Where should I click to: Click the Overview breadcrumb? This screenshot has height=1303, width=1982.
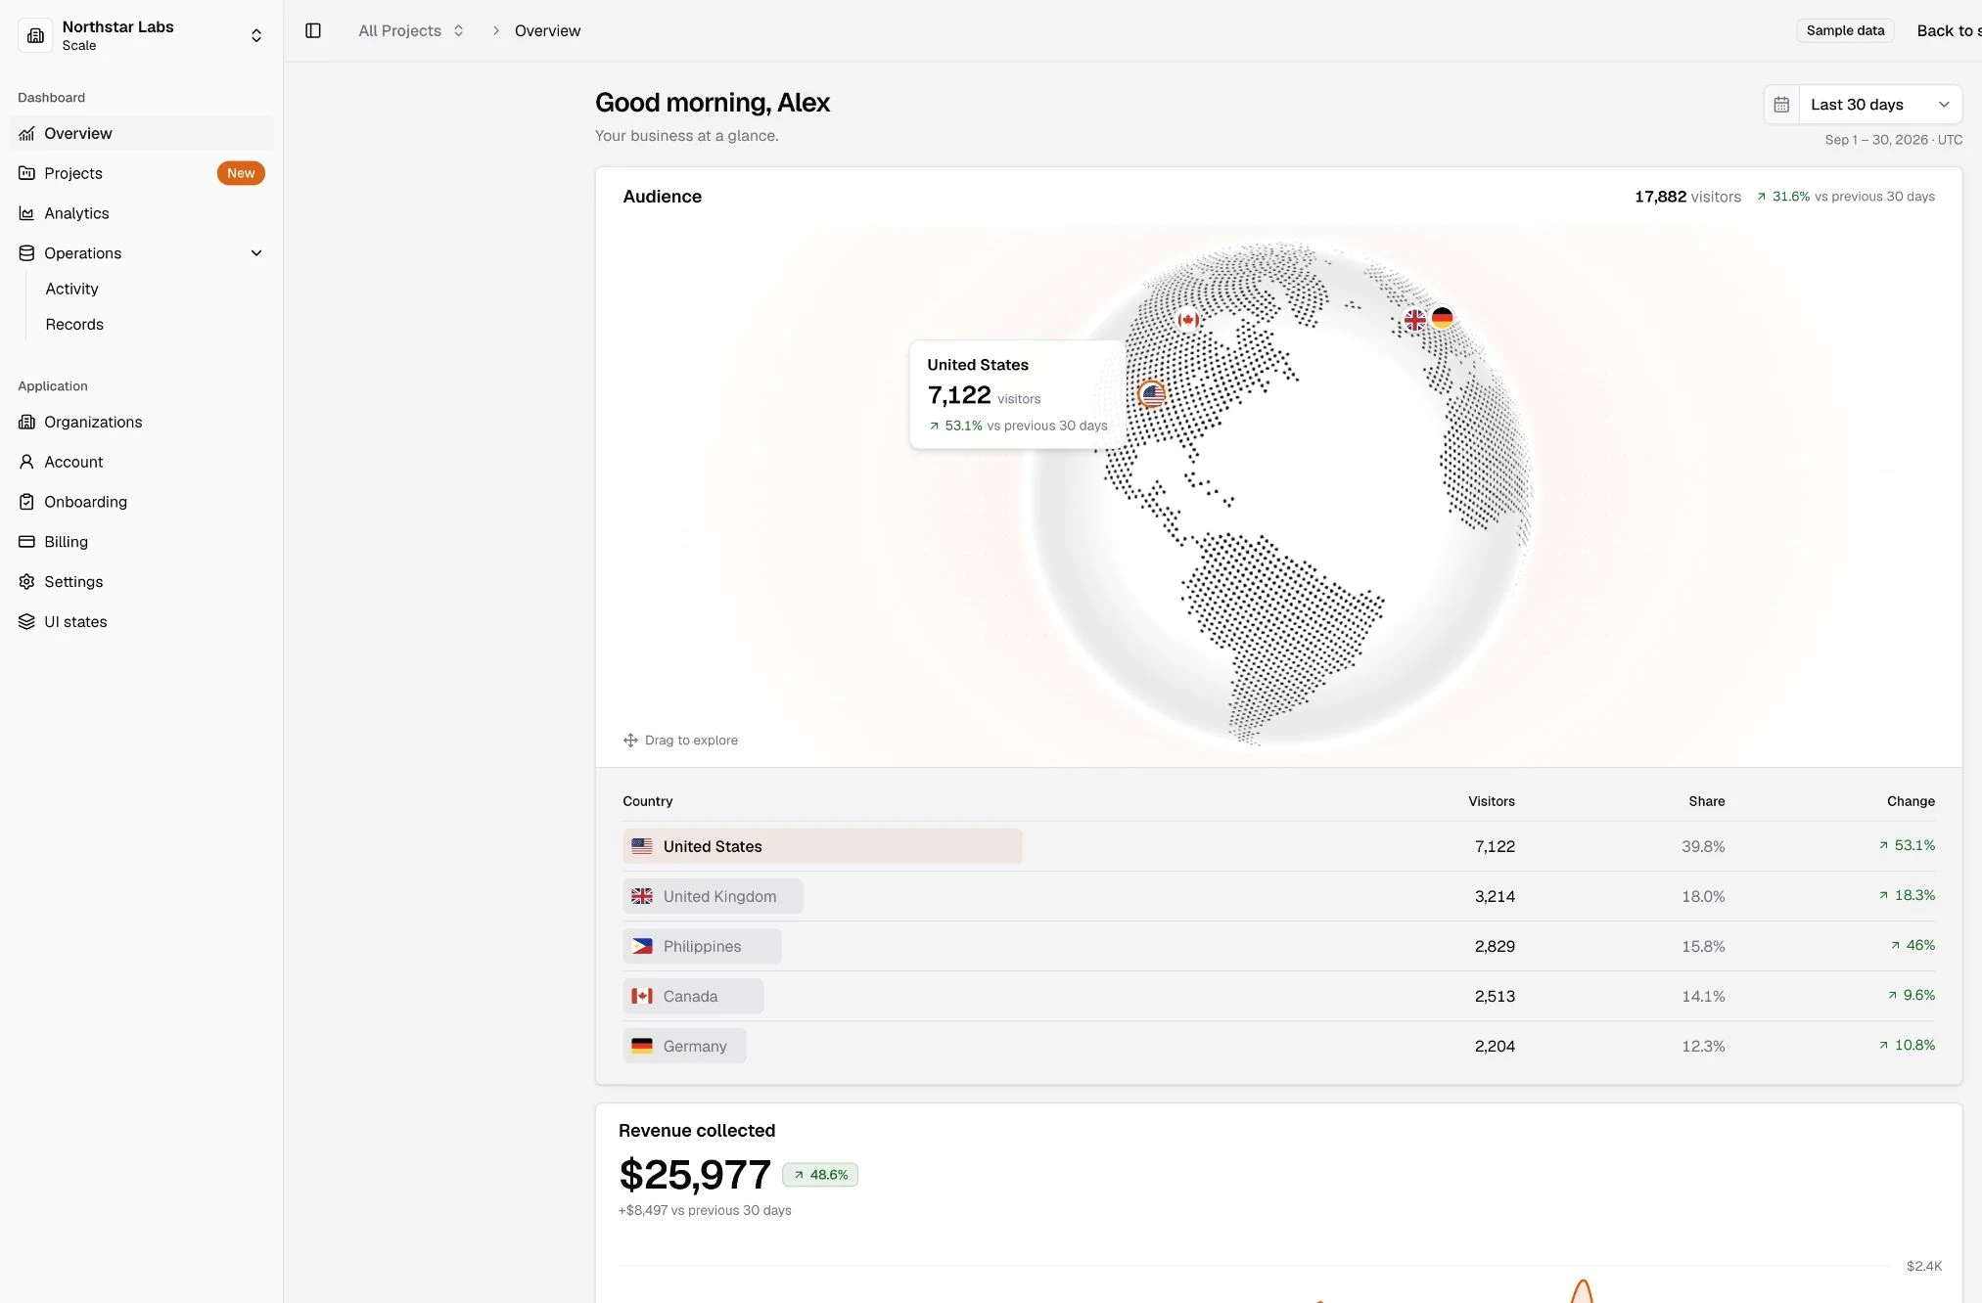pos(547,31)
